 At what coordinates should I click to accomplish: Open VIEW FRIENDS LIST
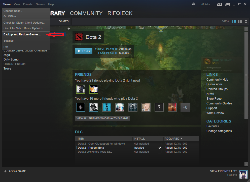click(x=223, y=171)
